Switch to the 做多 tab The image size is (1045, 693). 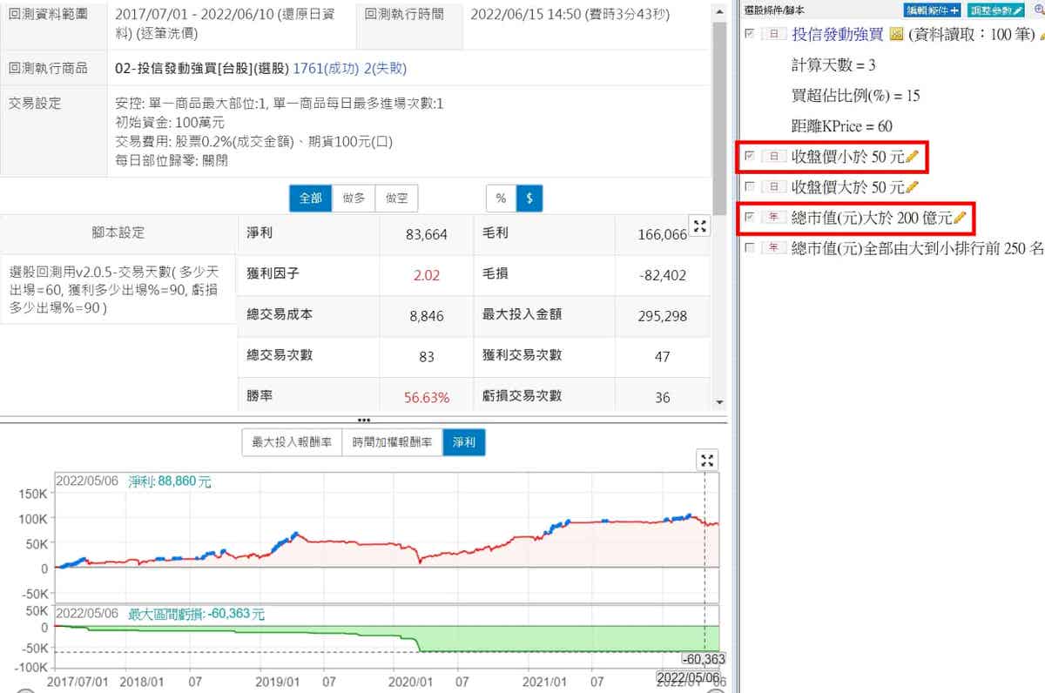[354, 198]
